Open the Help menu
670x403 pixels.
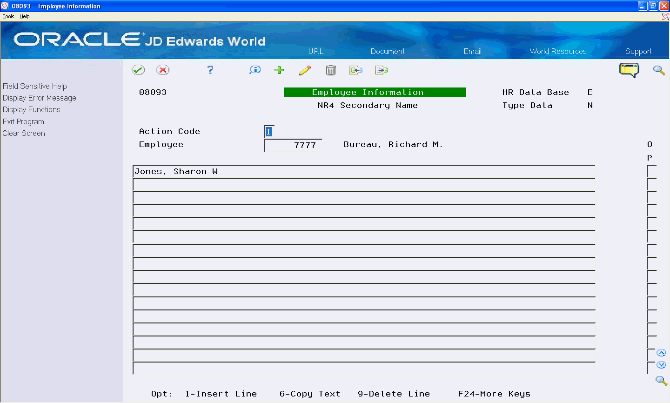(x=24, y=16)
